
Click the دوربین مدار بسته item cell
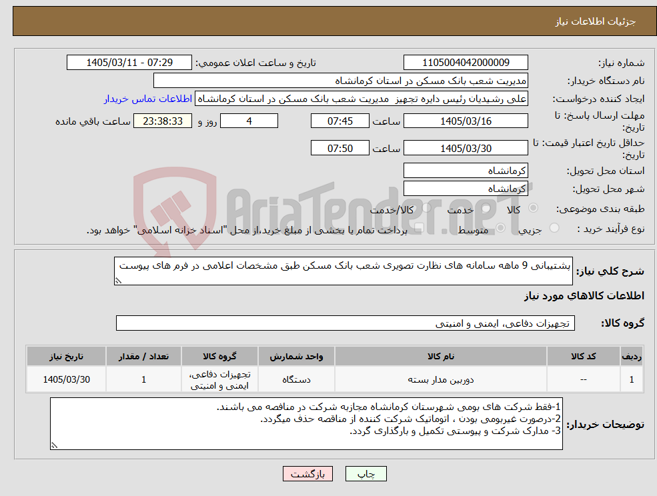(441, 379)
